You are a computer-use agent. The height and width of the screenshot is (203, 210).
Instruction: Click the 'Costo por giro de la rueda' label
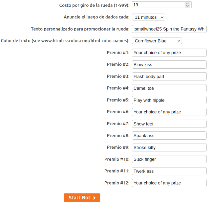coord(94,5)
